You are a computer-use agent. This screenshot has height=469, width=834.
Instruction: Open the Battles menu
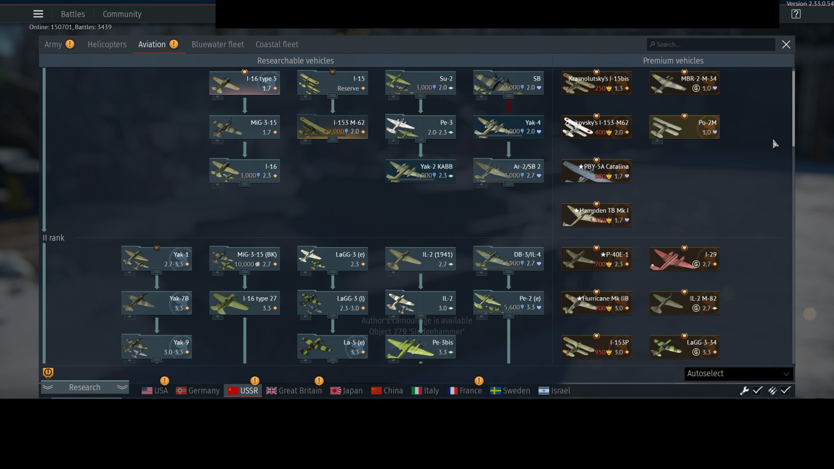73,14
